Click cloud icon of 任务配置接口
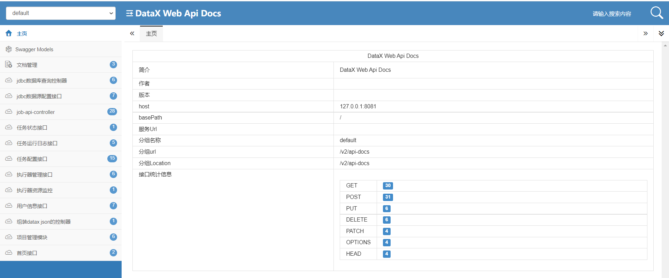 click(9, 159)
